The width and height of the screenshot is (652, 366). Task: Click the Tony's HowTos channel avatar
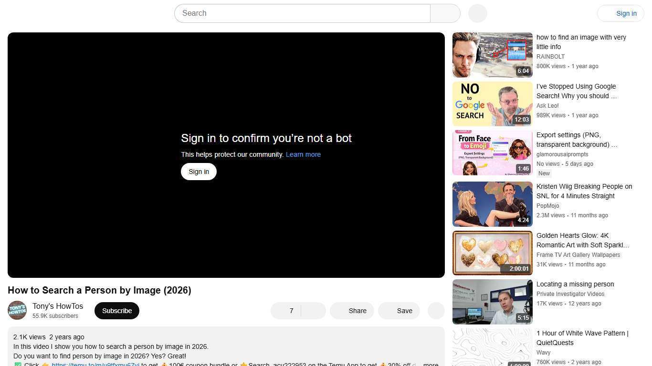[x=17, y=310]
